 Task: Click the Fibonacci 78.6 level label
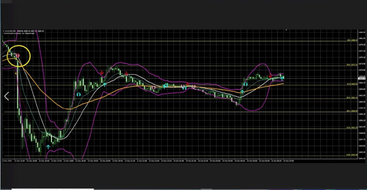click(x=352, y=65)
